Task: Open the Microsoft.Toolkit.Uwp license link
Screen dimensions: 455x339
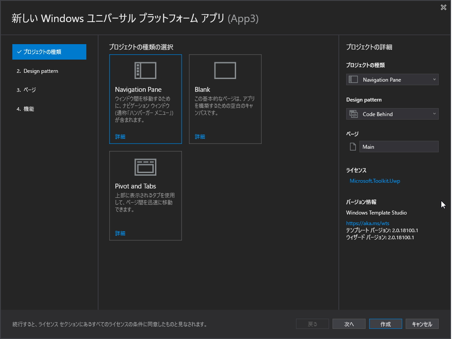Action: pyautogui.click(x=375, y=181)
